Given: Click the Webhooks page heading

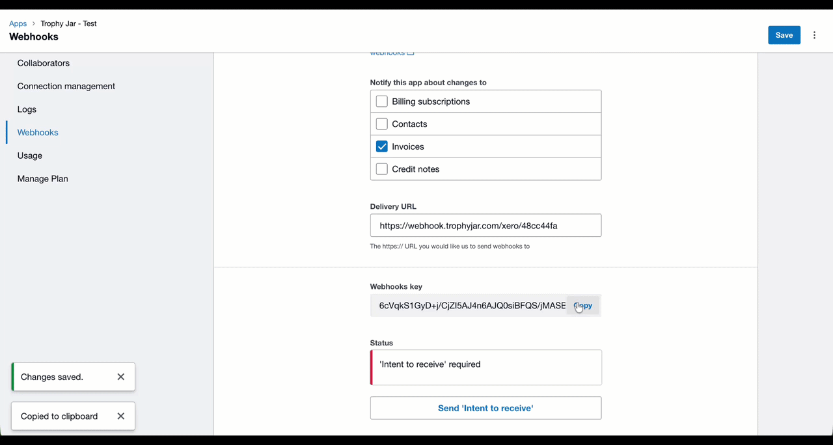Looking at the screenshot, I should click(x=34, y=37).
